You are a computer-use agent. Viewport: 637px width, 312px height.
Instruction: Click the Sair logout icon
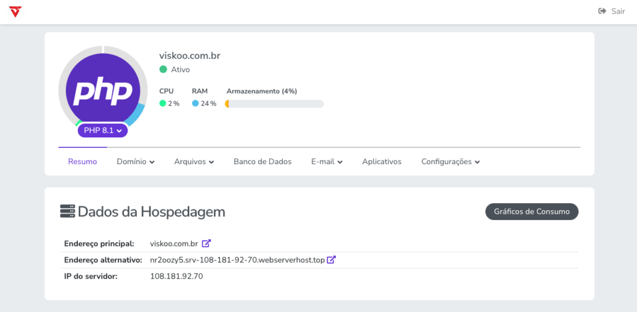602,11
